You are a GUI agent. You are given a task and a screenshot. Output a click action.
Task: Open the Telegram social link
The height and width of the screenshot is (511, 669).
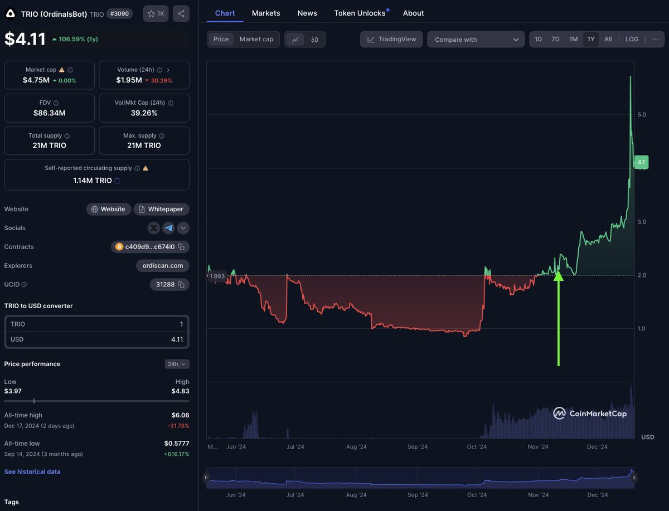point(168,228)
